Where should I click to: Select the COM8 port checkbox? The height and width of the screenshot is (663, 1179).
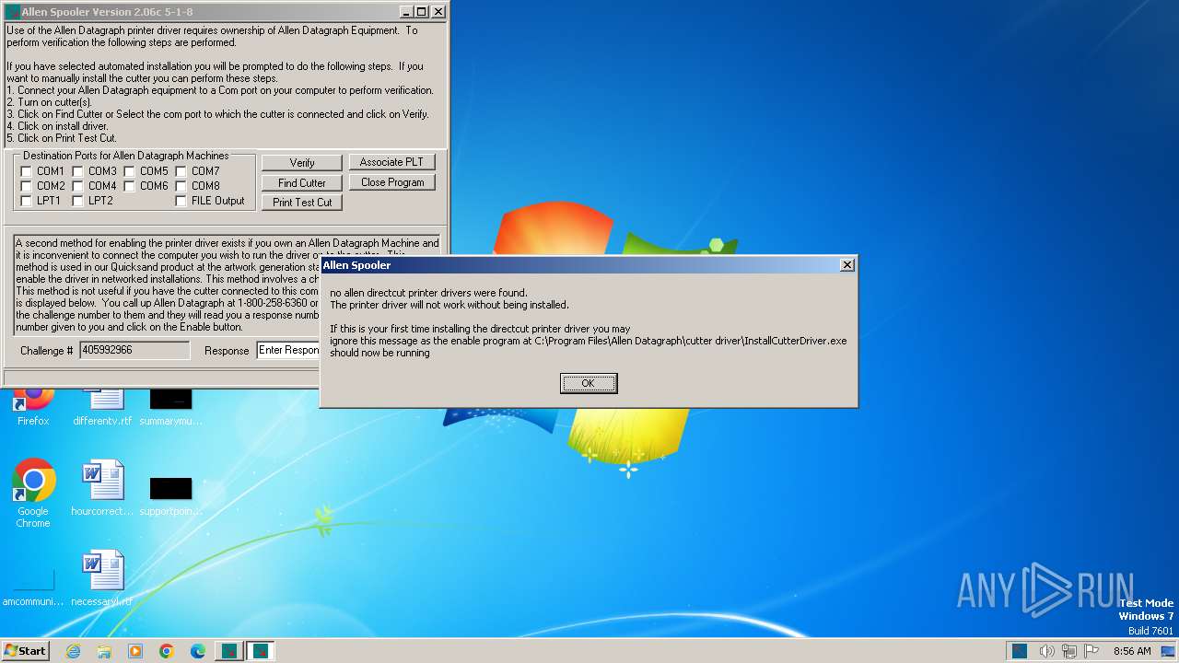(181, 186)
